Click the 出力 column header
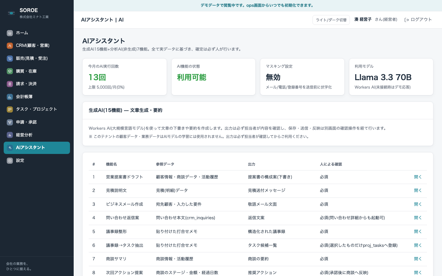The width and height of the screenshot is (442, 276). [252, 164]
